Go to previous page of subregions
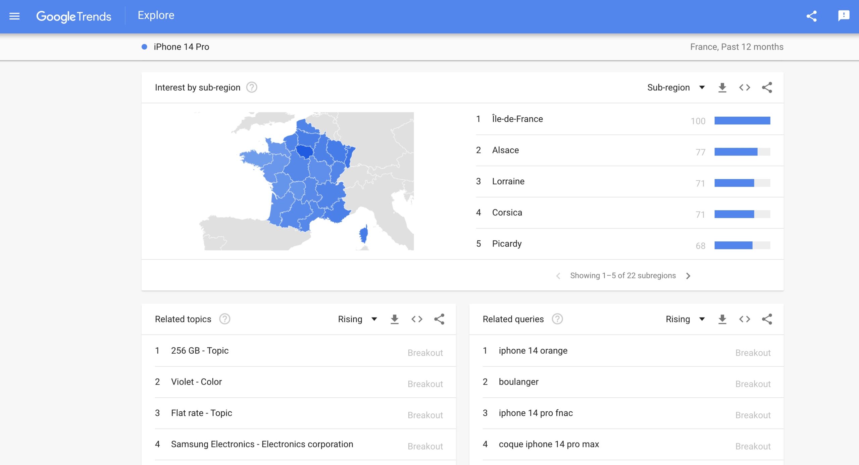859x465 pixels. click(558, 276)
